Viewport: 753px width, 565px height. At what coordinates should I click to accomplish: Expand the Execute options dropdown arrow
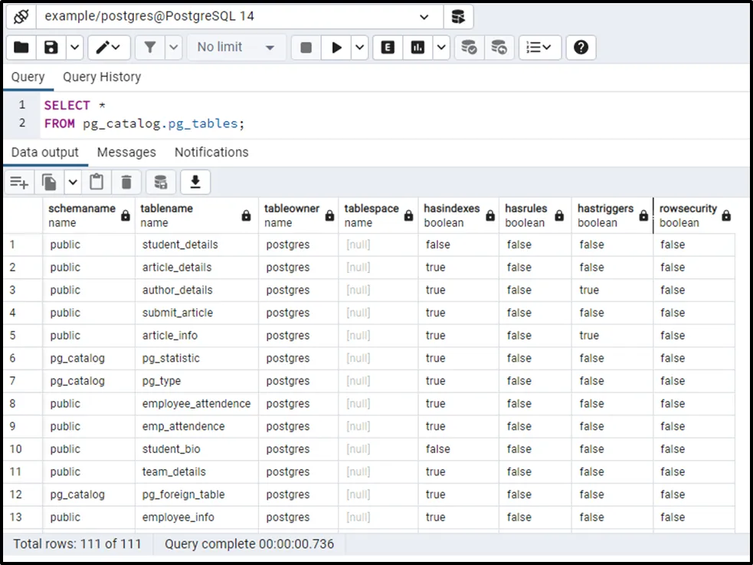[360, 48]
